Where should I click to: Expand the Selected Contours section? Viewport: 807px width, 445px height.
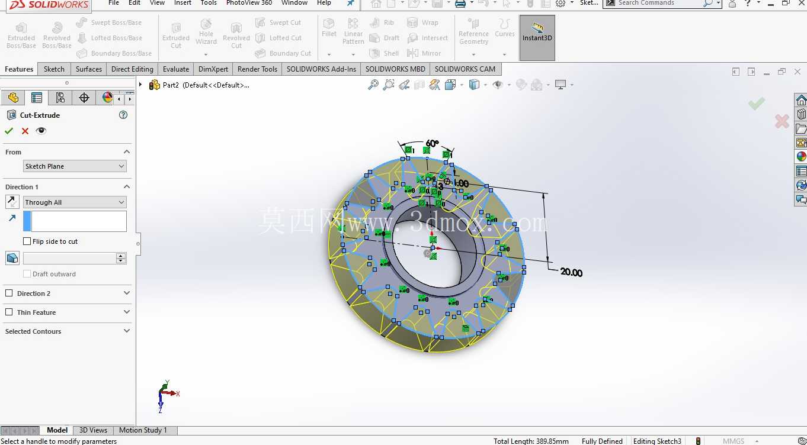click(x=127, y=331)
